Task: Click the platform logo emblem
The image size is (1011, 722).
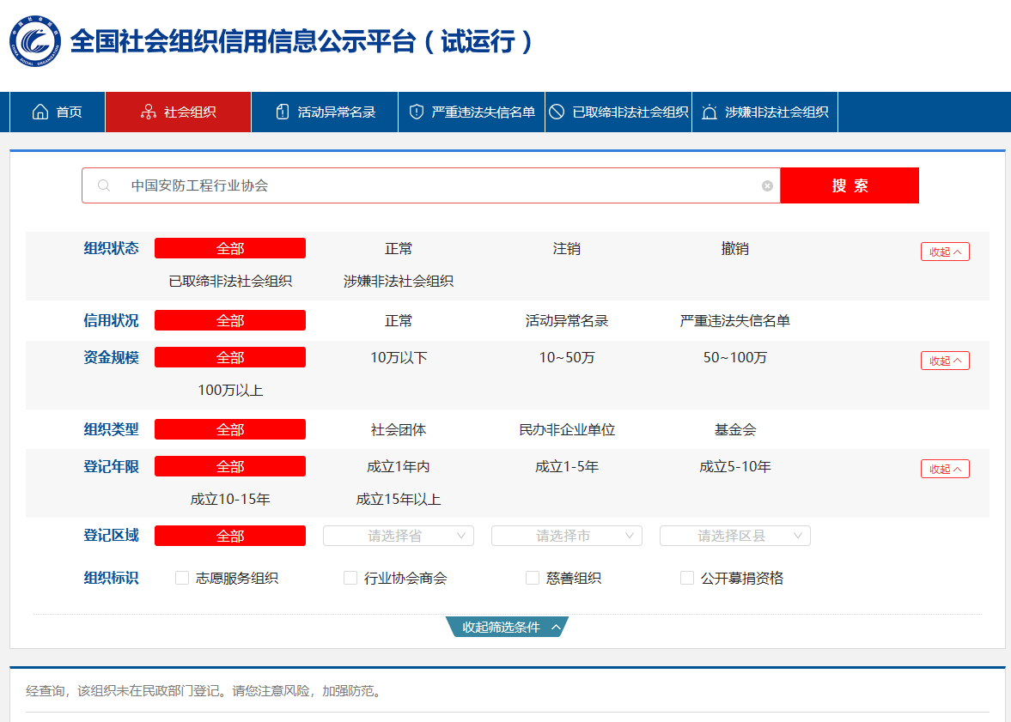Action: click(x=35, y=40)
